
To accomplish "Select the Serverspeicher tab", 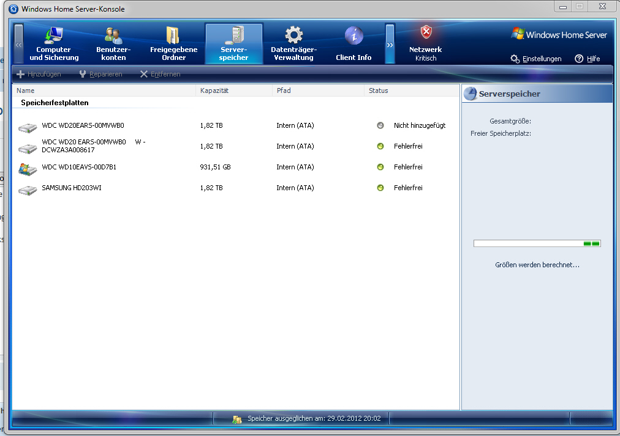I will (x=233, y=43).
